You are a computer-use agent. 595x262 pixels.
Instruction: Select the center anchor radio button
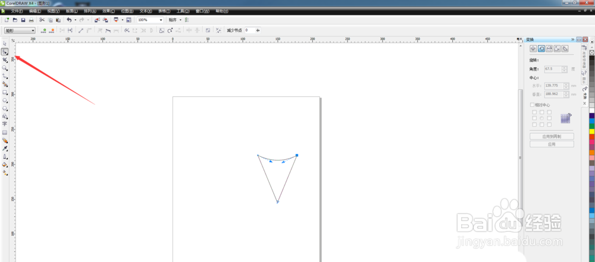[542, 118]
